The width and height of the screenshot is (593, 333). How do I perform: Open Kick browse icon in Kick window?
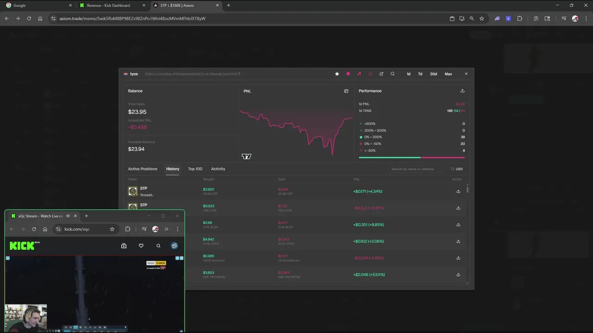pyautogui.click(x=124, y=246)
